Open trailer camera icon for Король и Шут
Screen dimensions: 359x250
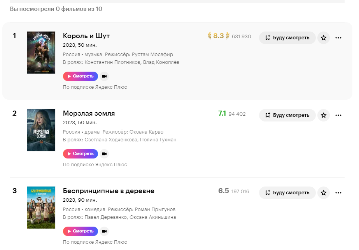[x=104, y=76]
